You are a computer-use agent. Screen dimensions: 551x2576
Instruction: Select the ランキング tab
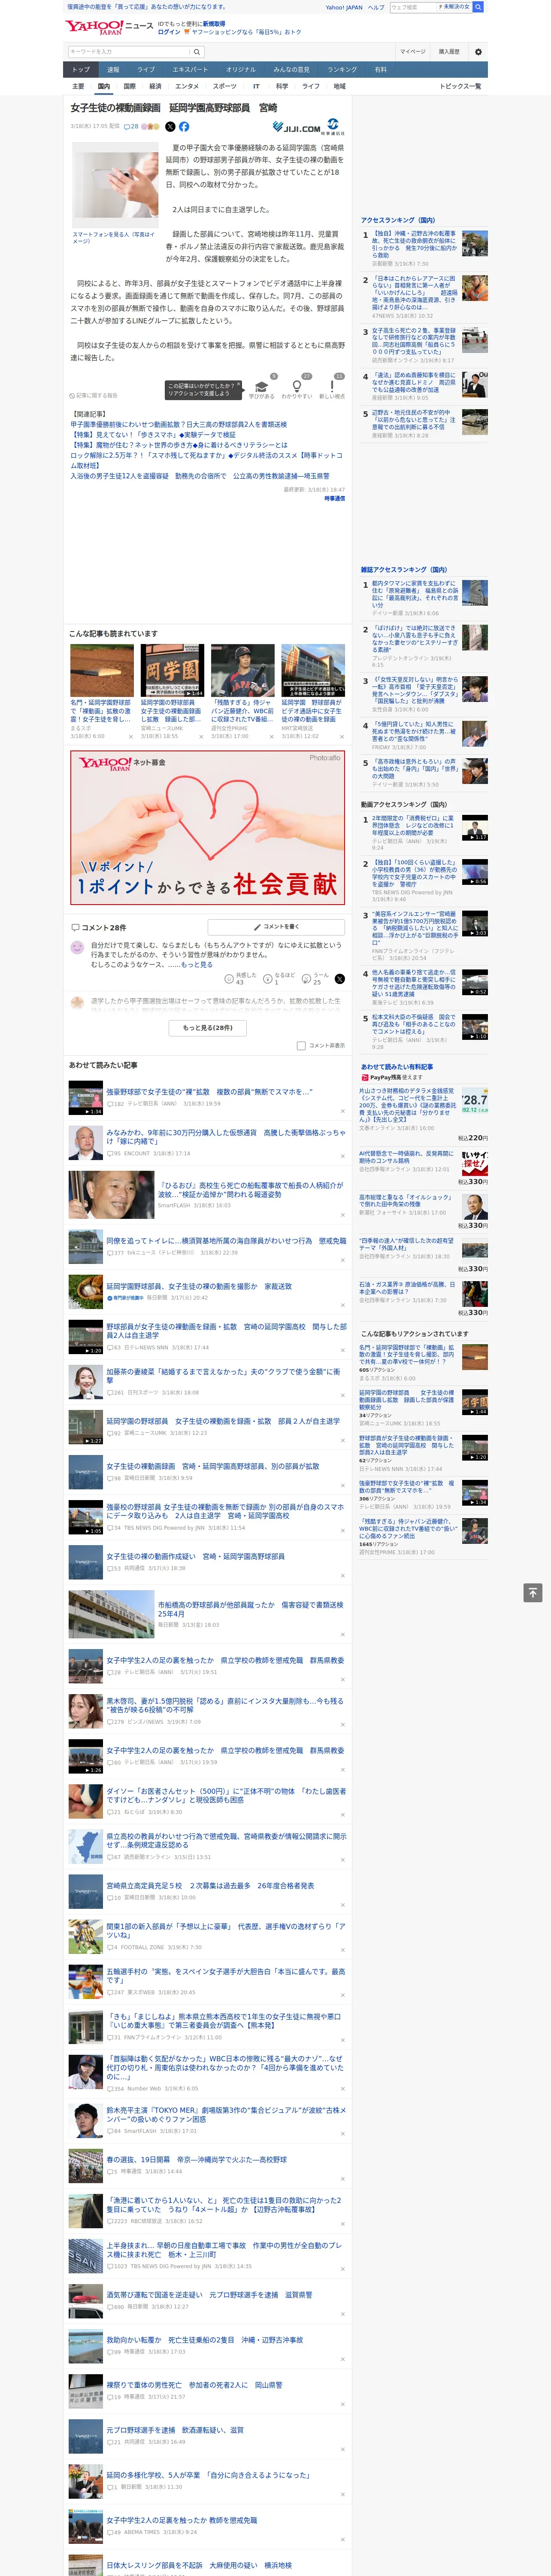click(x=342, y=69)
